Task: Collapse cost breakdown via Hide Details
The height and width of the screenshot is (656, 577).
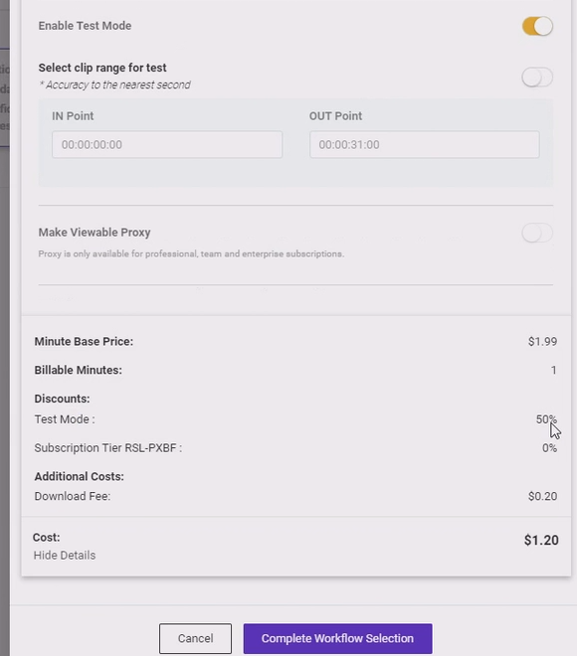Action: pyautogui.click(x=65, y=556)
